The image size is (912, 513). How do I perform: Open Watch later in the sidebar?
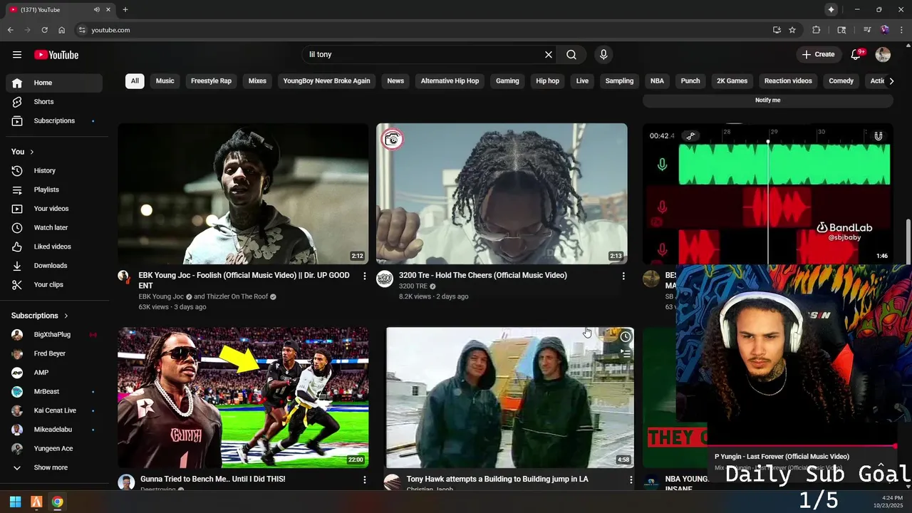click(x=54, y=228)
